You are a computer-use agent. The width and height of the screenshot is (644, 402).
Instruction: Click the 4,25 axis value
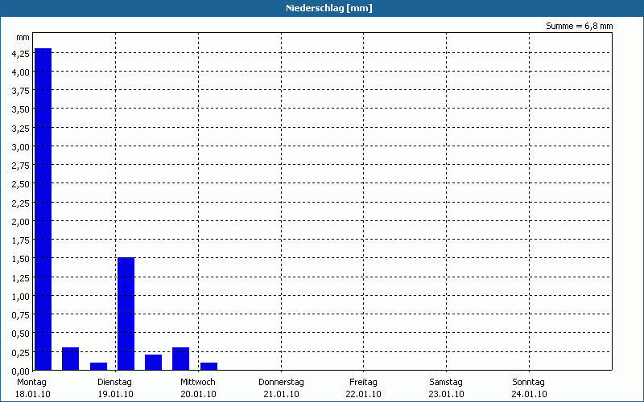[x=21, y=54]
